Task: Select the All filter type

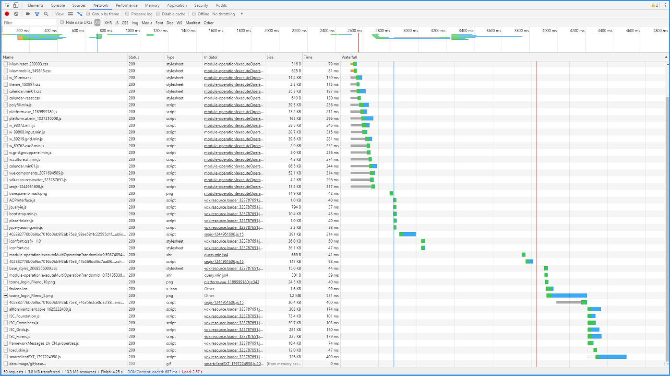Action: point(97,23)
